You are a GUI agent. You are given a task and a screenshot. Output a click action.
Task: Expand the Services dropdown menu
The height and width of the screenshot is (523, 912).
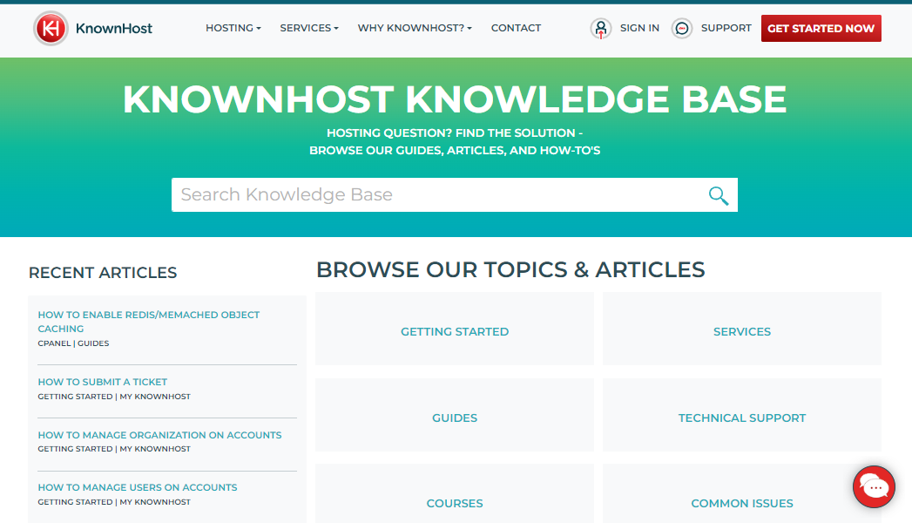tap(309, 28)
